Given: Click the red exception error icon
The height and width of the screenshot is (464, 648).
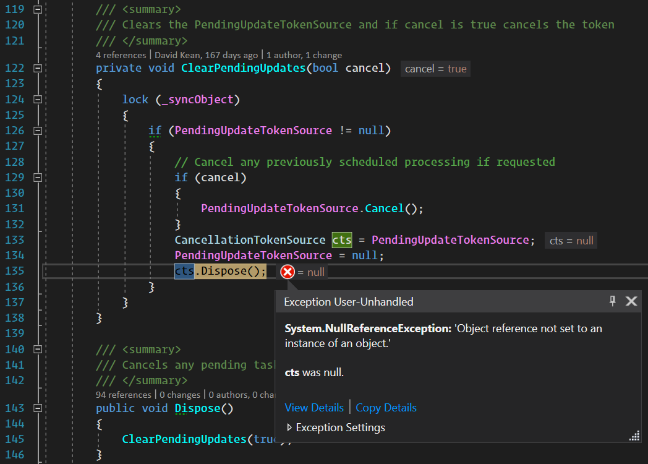Looking at the screenshot, I should [x=288, y=272].
